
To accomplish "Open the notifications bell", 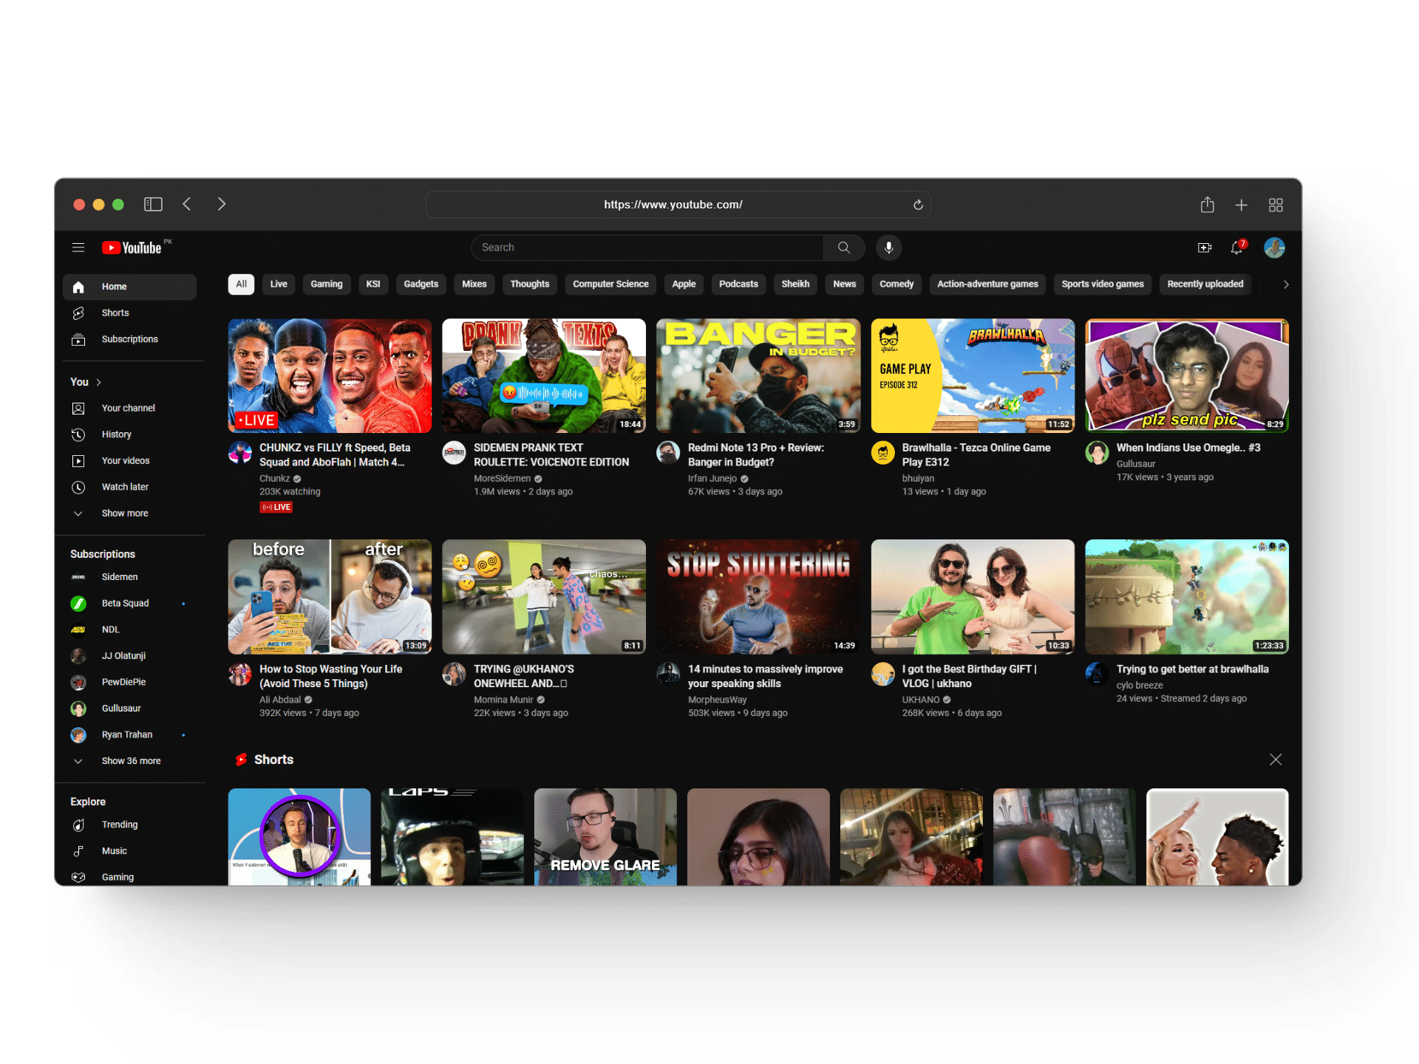I will [x=1236, y=248].
